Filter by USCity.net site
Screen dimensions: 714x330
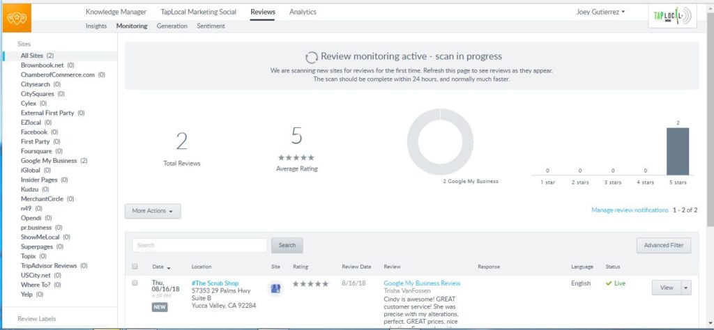coord(40,275)
